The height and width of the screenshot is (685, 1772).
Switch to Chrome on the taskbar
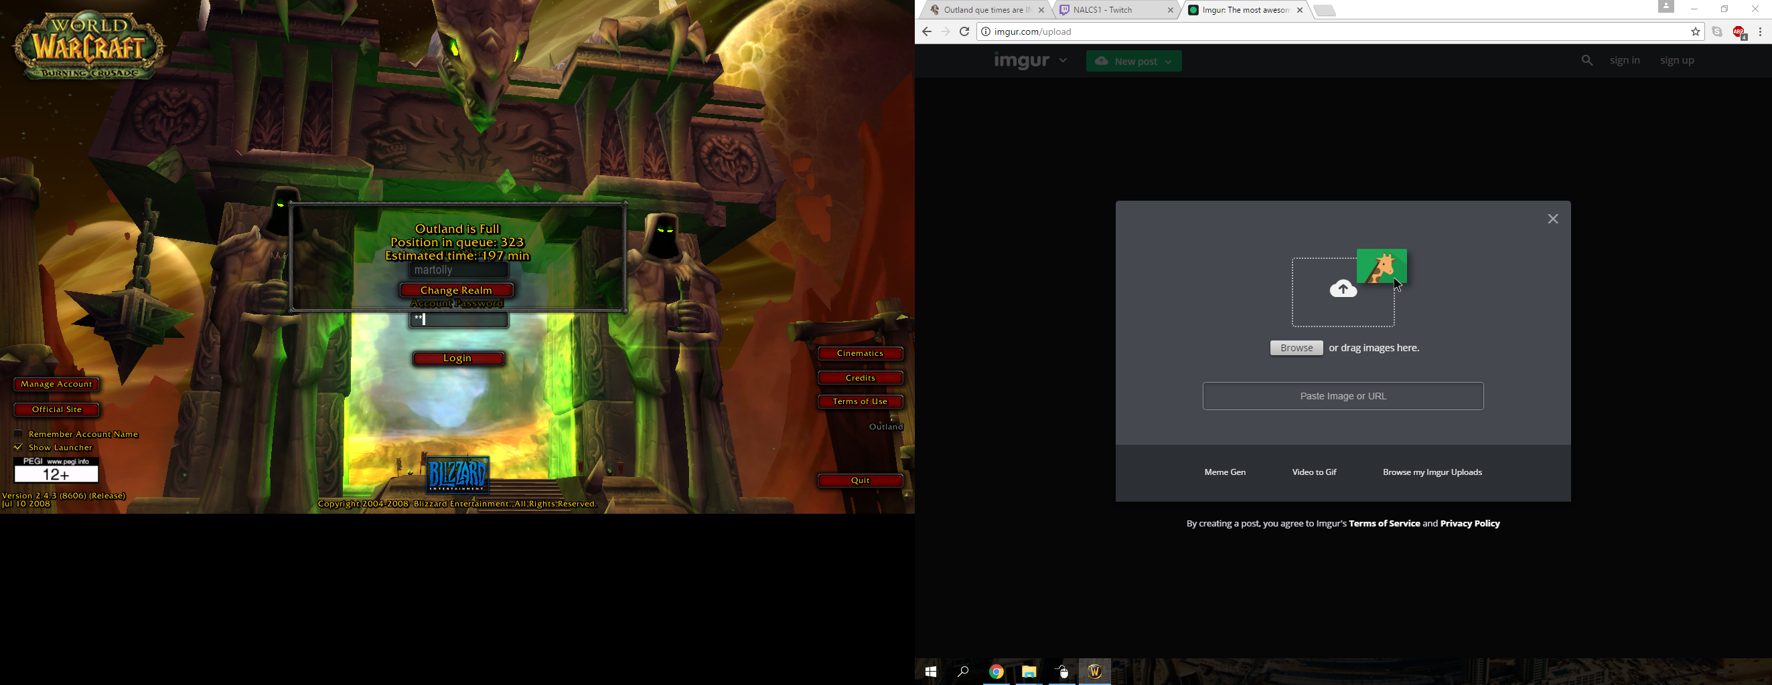coord(996,672)
